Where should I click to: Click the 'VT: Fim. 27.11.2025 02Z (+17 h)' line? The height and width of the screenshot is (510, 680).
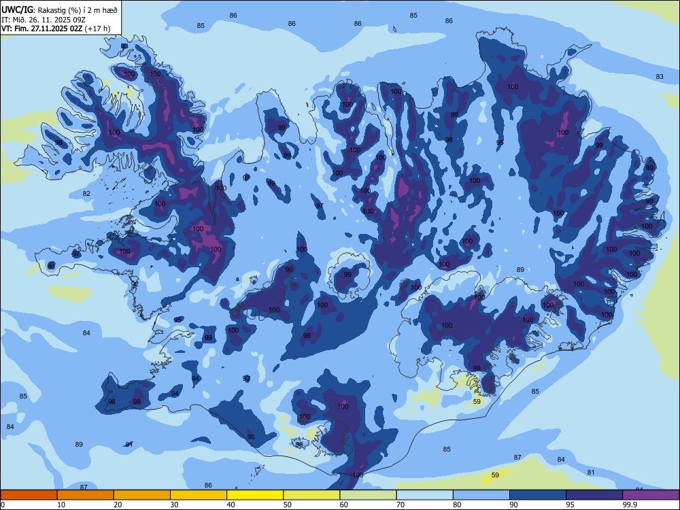tap(56, 29)
